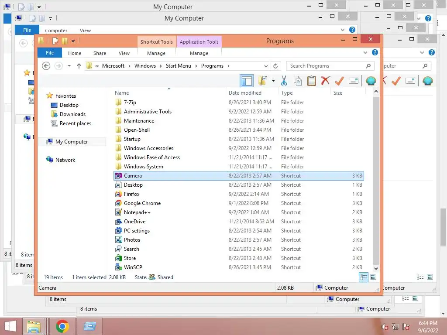Open Help in the Programs window

pos(375,52)
